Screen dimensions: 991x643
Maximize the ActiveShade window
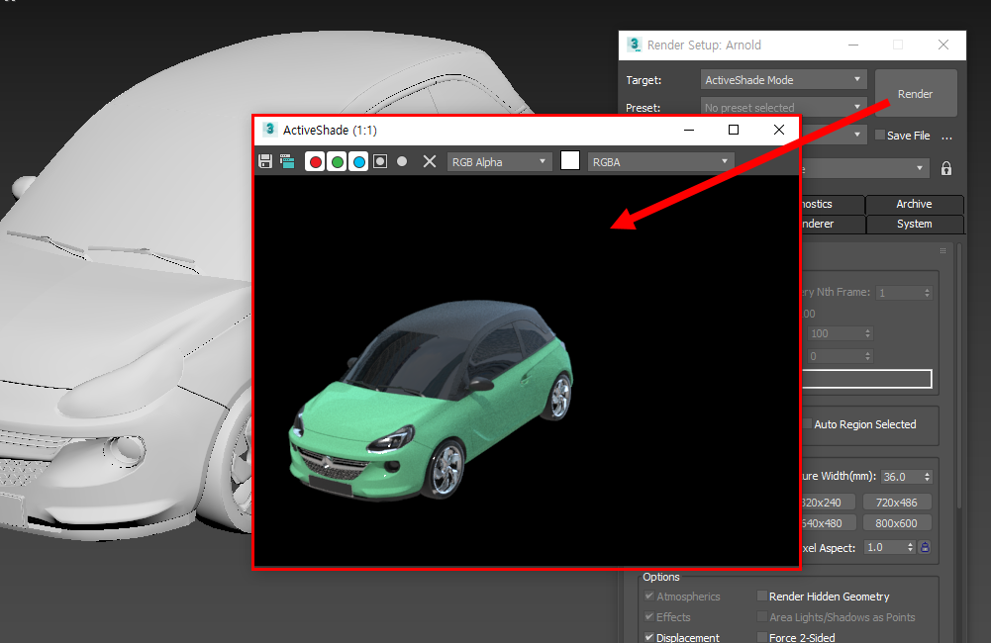click(x=734, y=130)
